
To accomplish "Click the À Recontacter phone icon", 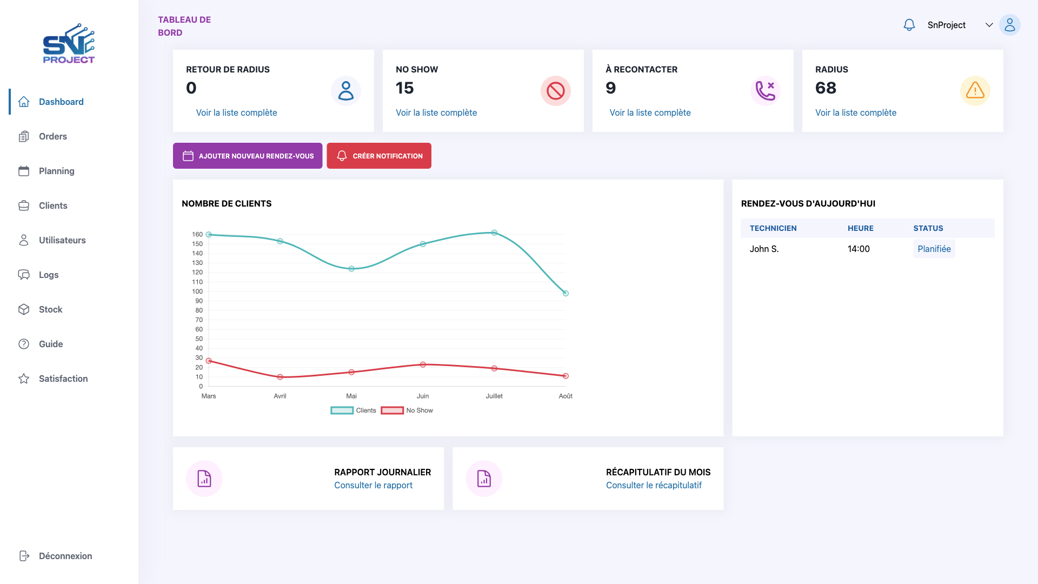I will click(x=766, y=91).
